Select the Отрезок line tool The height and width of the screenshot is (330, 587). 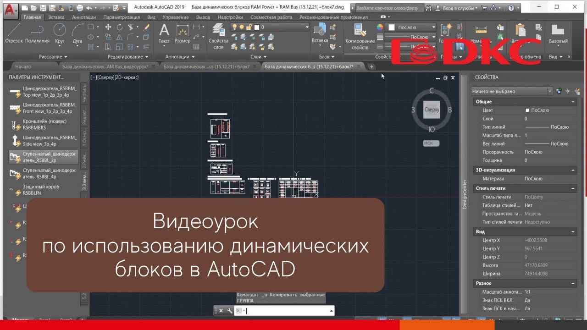coord(14,34)
